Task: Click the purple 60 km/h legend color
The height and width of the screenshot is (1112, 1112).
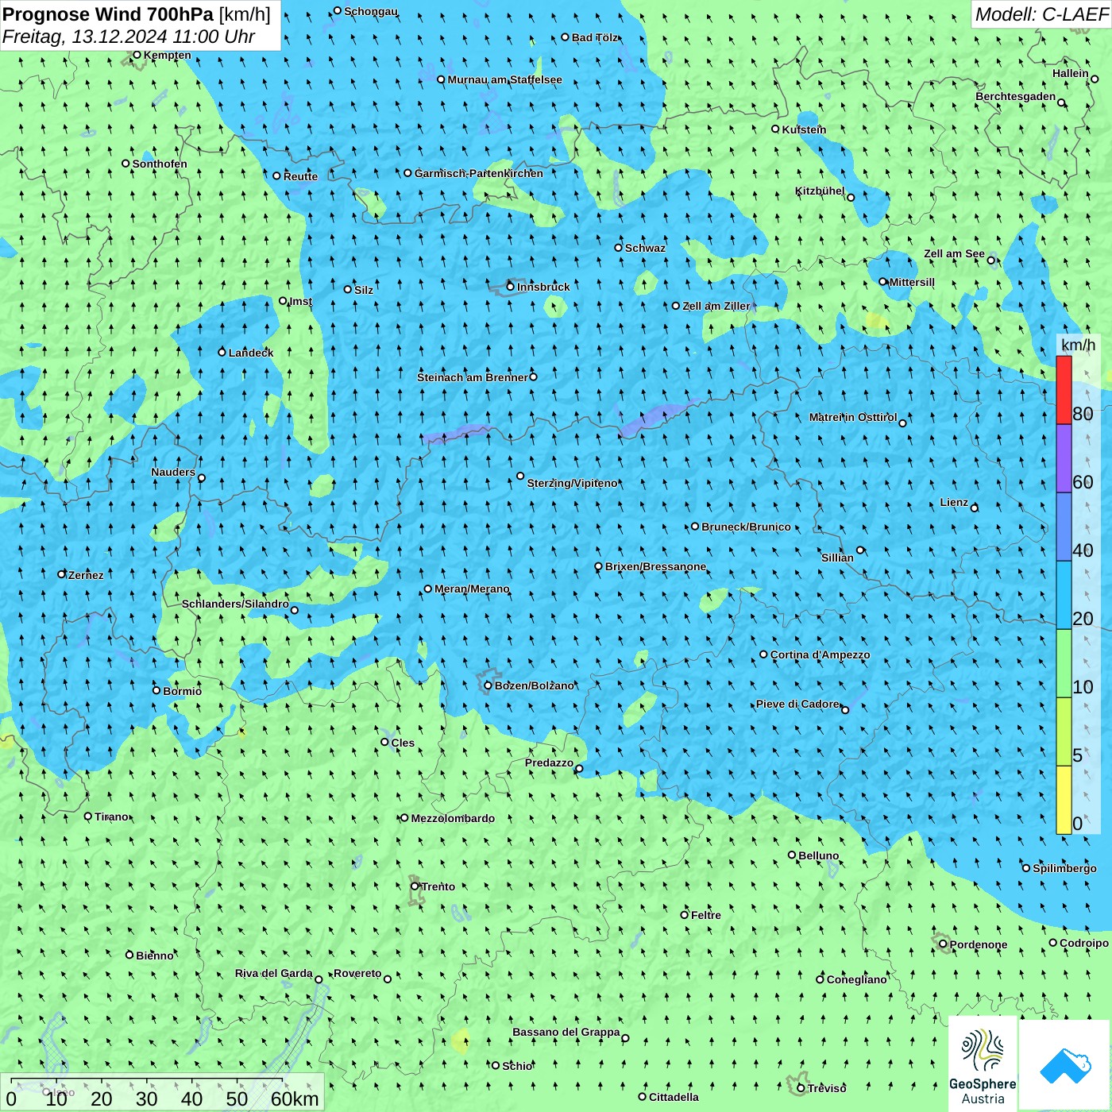Action: [1064, 459]
